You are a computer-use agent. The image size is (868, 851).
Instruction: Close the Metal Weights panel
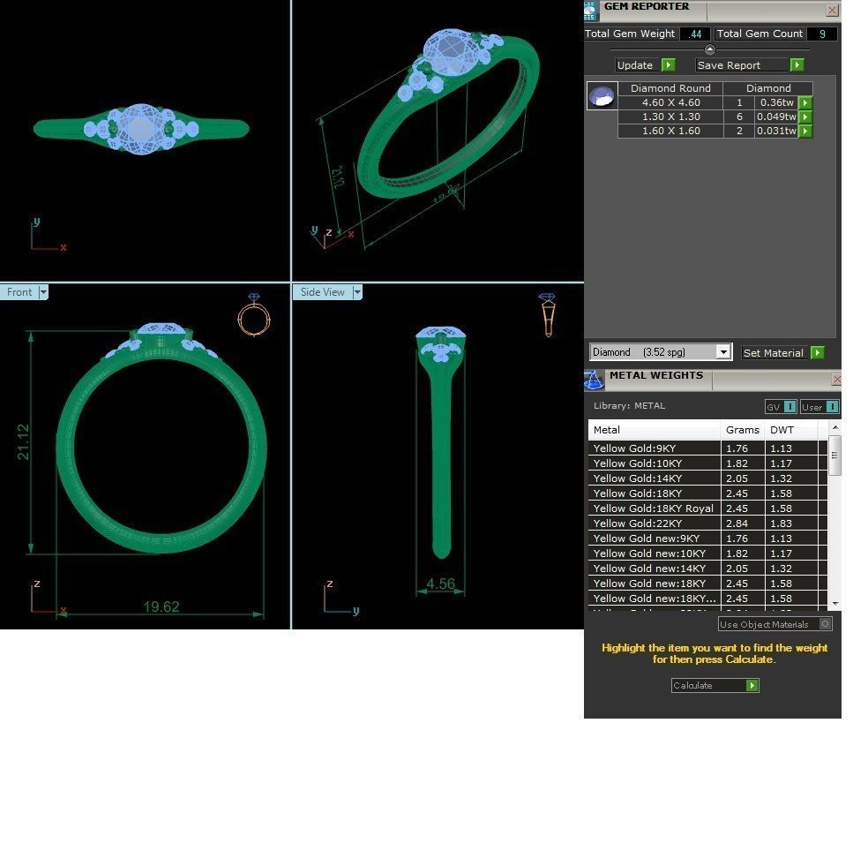click(x=836, y=380)
